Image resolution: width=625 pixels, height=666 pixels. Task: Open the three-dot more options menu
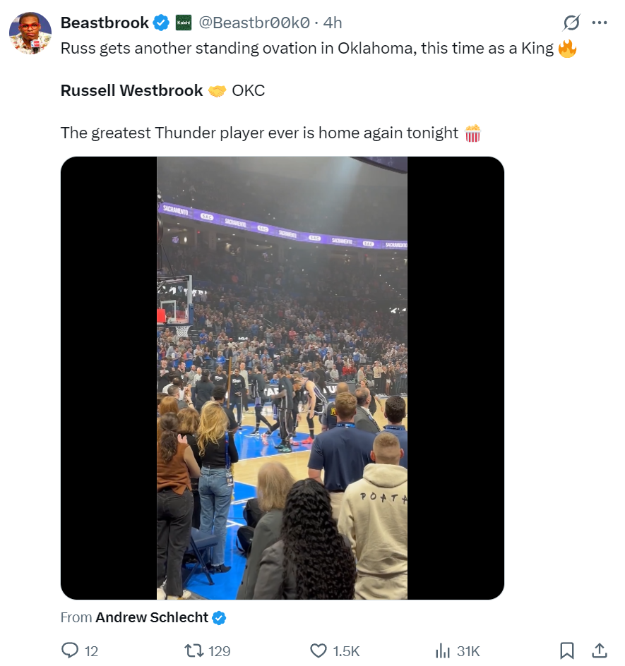coord(600,23)
